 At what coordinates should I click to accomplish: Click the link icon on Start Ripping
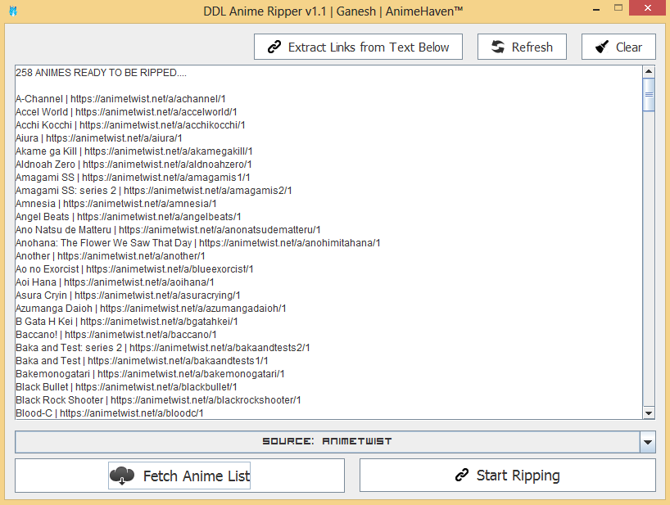tap(462, 475)
